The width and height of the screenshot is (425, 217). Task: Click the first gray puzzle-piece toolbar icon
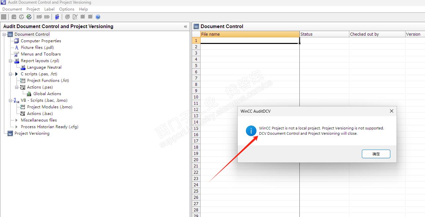[83, 17]
